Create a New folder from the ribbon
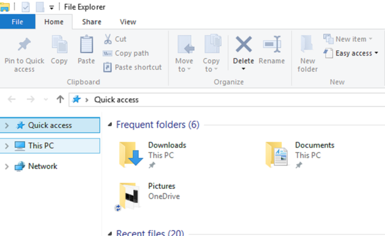The height and width of the screenshot is (236, 385). click(x=308, y=54)
